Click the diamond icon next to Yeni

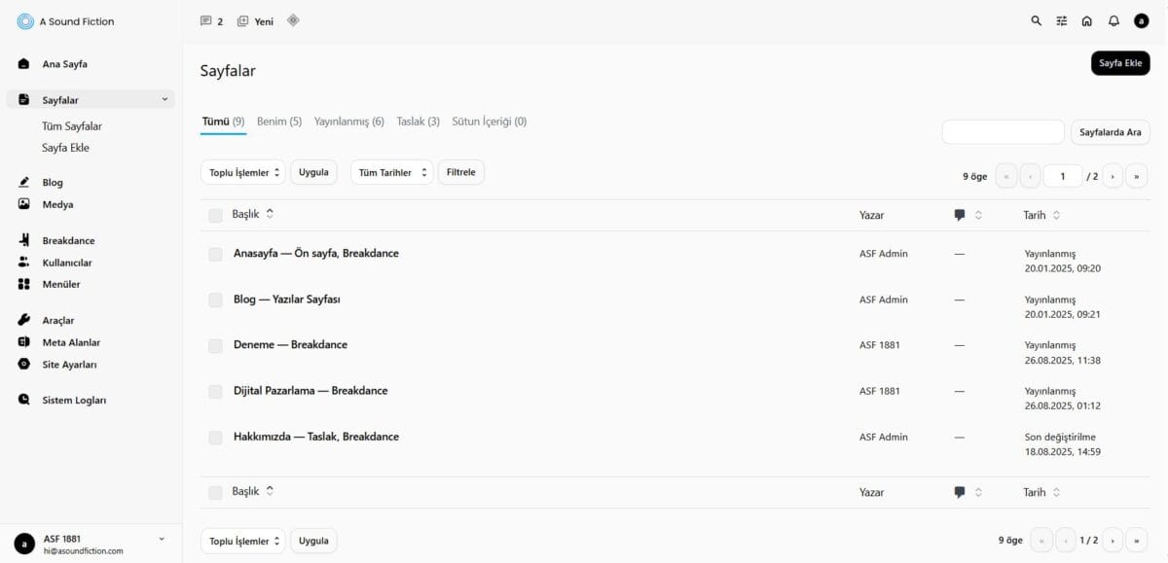click(x=293, y=20)
